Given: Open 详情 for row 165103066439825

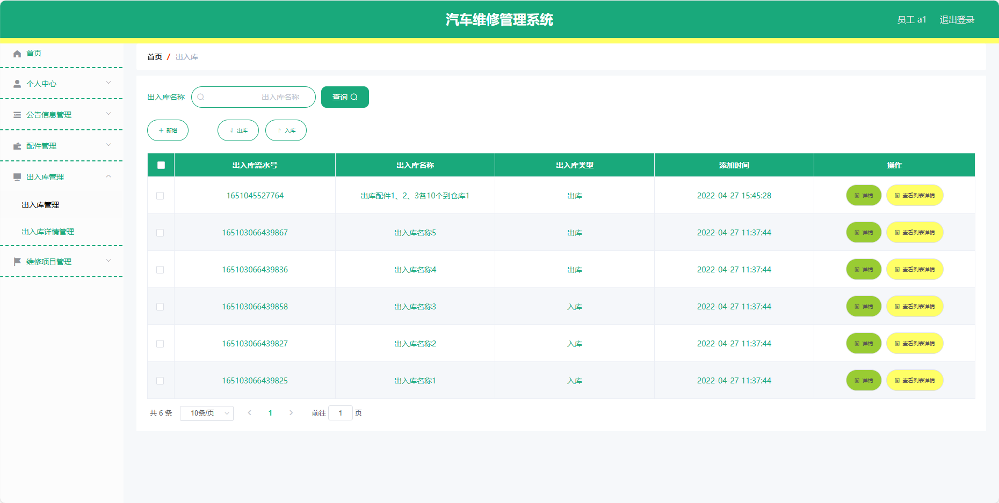Looking at the screenshot, I should point(864,381).
